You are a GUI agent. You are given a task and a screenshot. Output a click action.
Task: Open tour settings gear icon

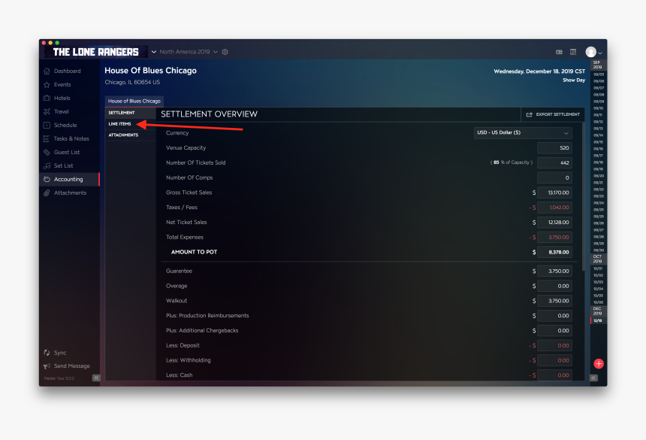(225, 52)
